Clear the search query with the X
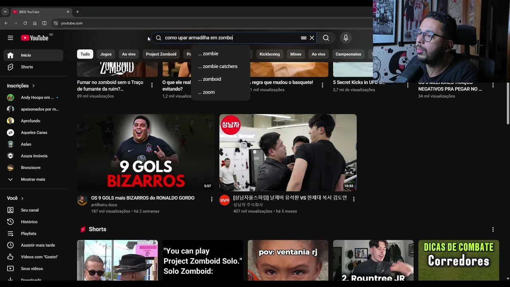Screen dimensions: 510x287 pos(312,38)
